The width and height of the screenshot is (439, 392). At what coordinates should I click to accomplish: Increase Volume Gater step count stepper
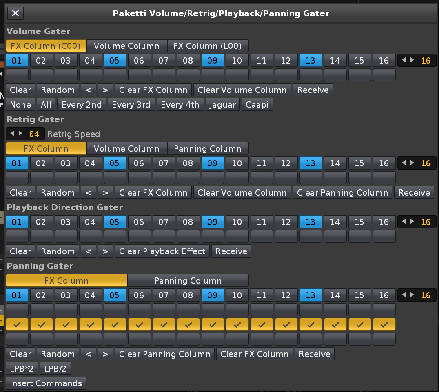[x=412, y=60]
